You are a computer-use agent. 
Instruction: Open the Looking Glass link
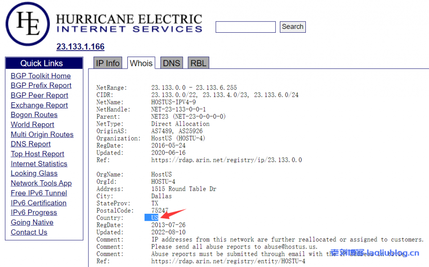(34, 174)
